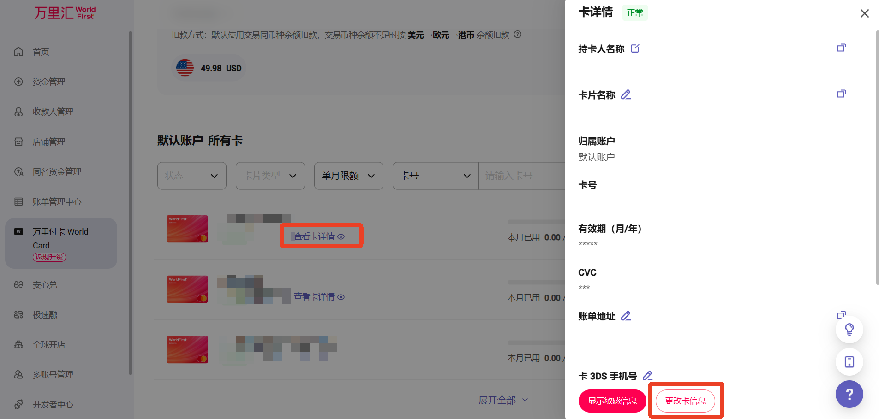Select 收款人管理 in the sidebar menu
The height and width of the screenshot is (419, 879).
pyautogui.click(x=53, y=112)
